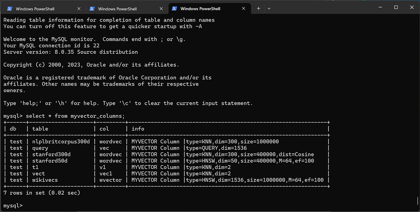Click the 'info' column header
Screen dimensions: 420x212
pos(138,129)
